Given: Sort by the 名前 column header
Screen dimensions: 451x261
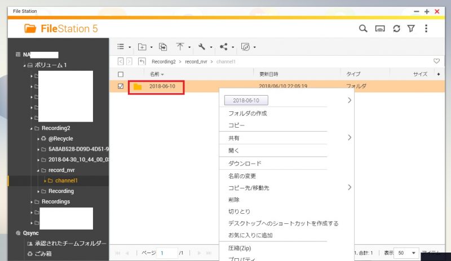Looking at the screenshot, I should pos(154,74).
